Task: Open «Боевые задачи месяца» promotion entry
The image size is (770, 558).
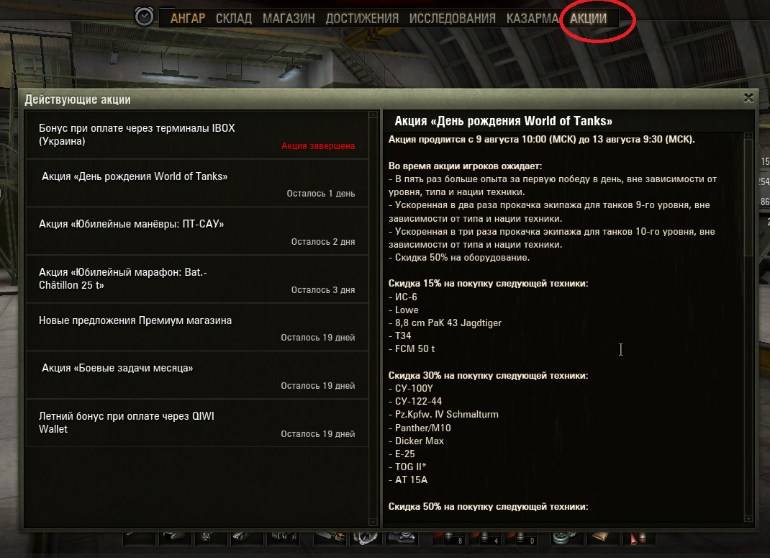Action: (x=197, y=375)
